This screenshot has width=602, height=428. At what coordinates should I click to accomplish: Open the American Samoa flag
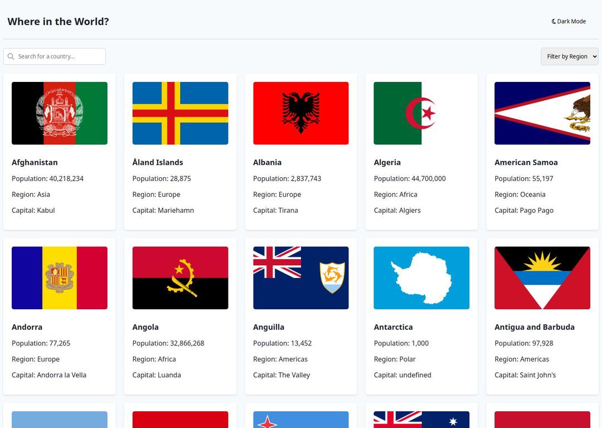(x=542, y=113)
